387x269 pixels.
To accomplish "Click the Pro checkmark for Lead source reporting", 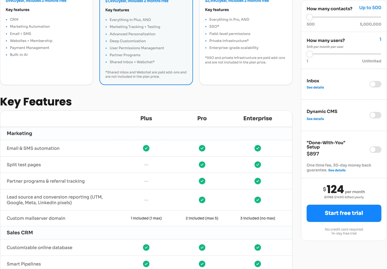I will [202, 200].
